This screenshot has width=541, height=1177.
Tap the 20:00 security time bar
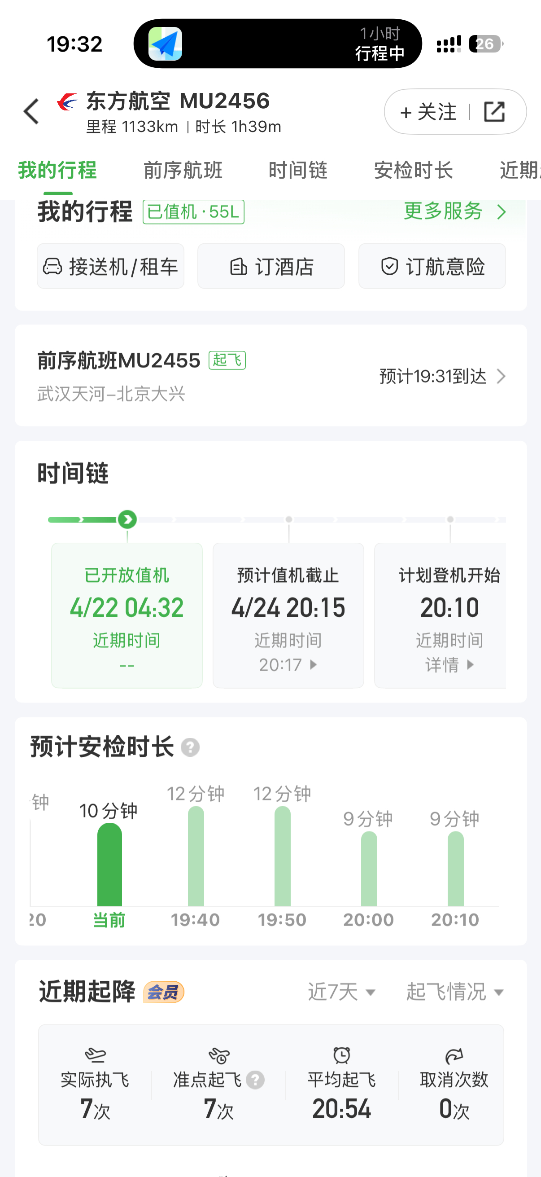pos(369,869)
